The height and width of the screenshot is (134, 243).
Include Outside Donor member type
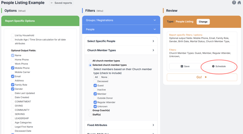[x=95, y=98]
